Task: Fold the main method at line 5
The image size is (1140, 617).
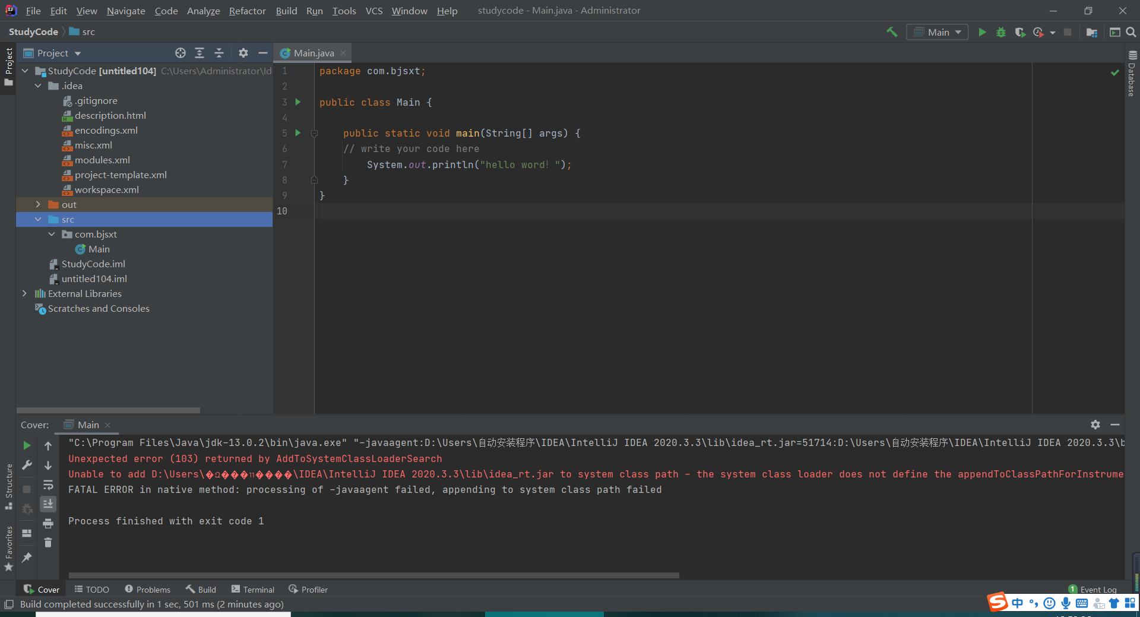Action: (314, 134)
